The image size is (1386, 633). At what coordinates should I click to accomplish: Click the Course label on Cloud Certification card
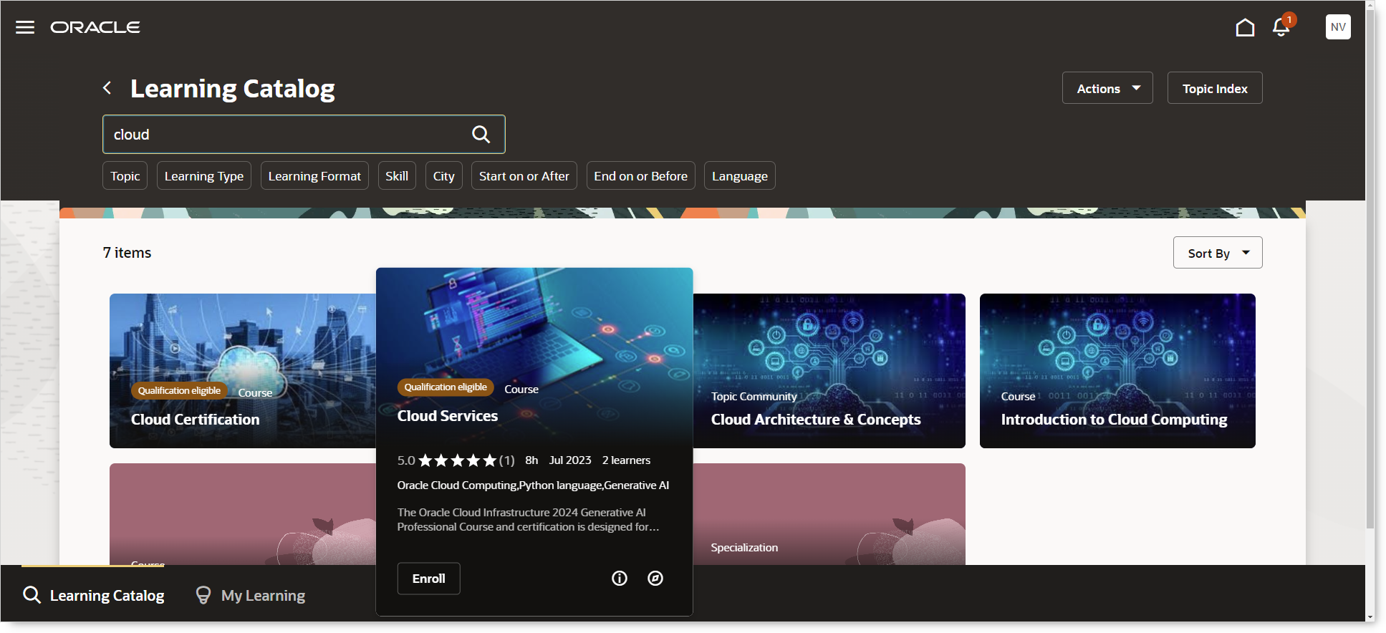(x=255, y=393)
